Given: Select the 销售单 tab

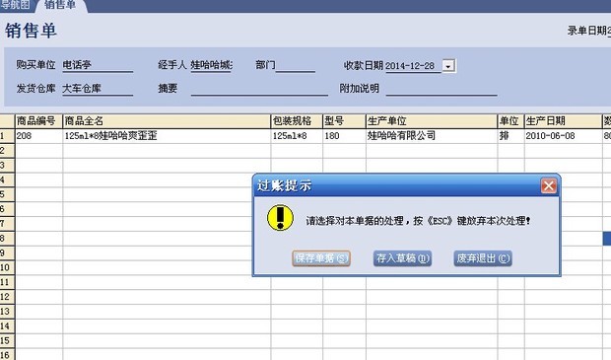Looking at the screenshot, I should (x=60, y=5).
